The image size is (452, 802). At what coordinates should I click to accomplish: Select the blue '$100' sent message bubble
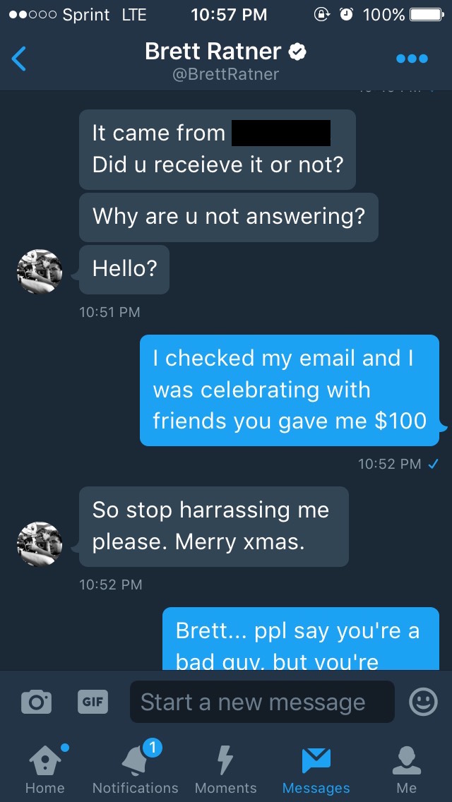[x=290, y=390]
